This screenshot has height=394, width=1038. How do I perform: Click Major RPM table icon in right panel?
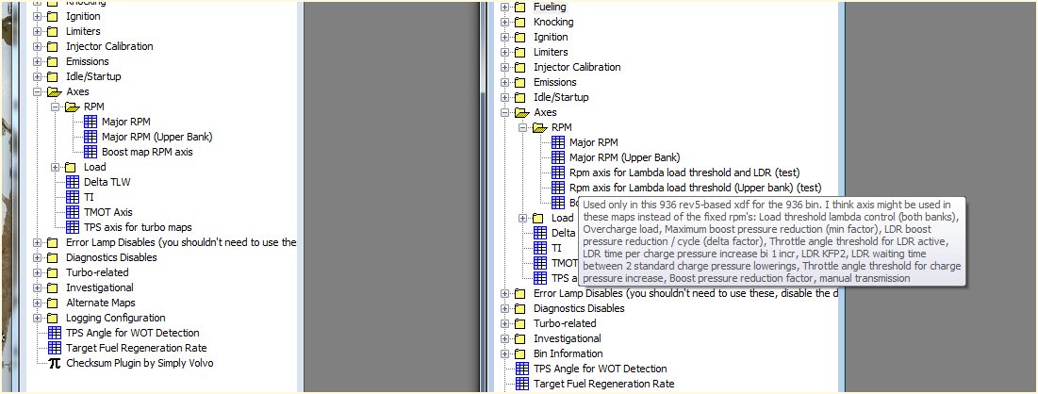558,142
